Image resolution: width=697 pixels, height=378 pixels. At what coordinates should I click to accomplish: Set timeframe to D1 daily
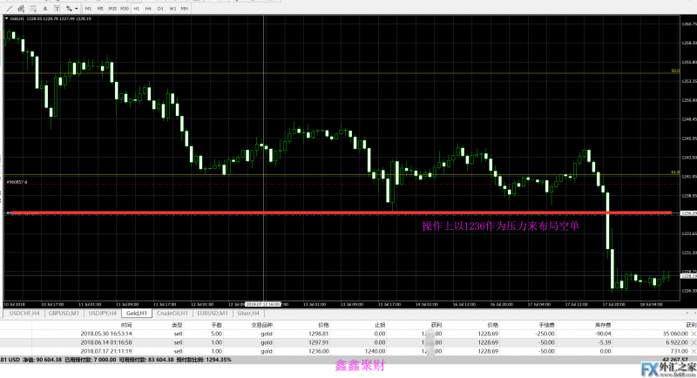160,7
